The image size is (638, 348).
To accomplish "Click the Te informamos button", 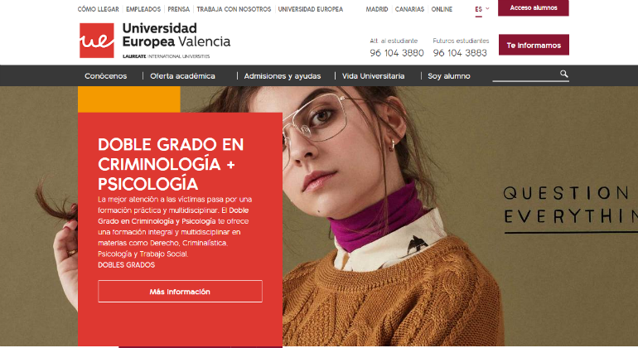I will [x=534, y=46].
